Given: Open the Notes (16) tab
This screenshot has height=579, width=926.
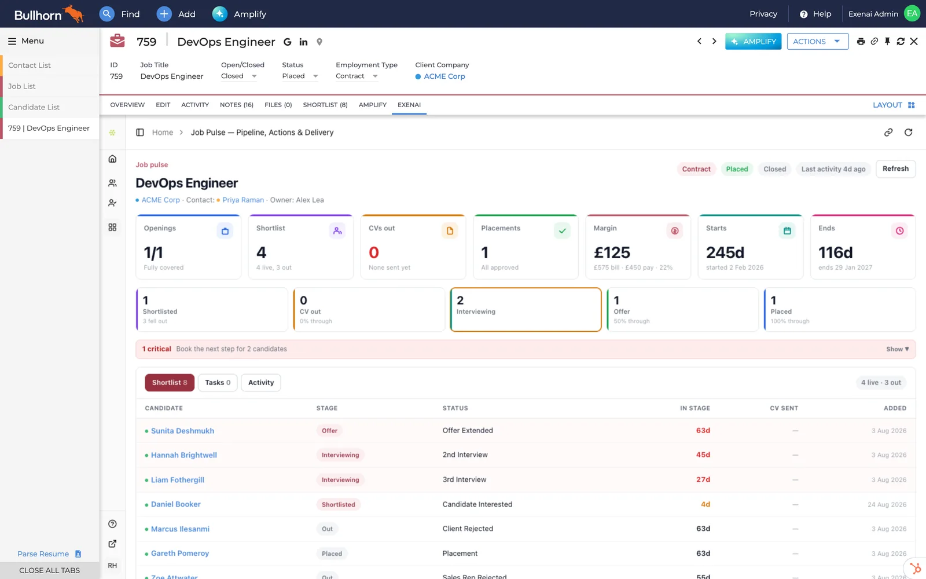Looking at the screenshot, I should pos(237,105).
